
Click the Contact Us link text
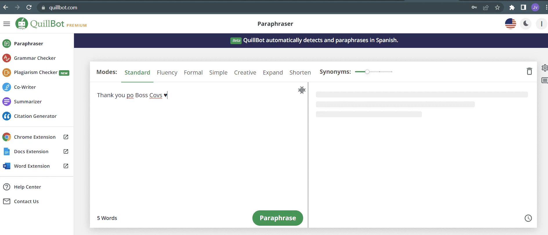[26, 201]
